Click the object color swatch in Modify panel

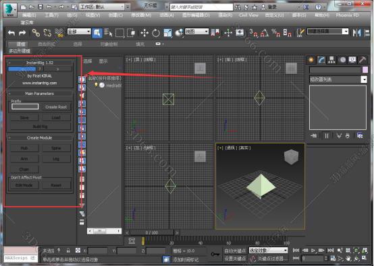coord(365,70)
